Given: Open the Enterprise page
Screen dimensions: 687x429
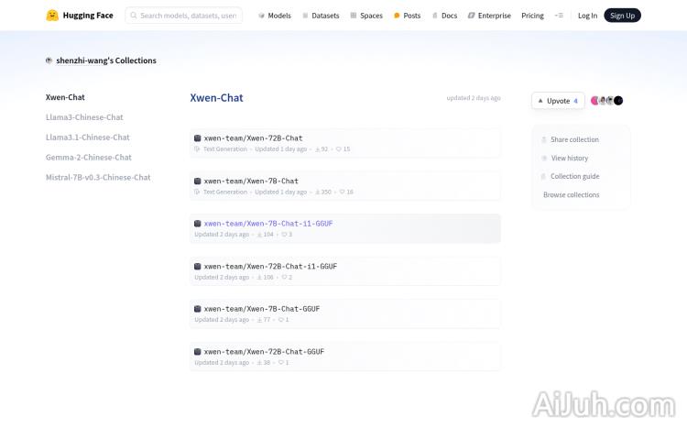Looking at the screenshot, I should click(x=489, y=16).
